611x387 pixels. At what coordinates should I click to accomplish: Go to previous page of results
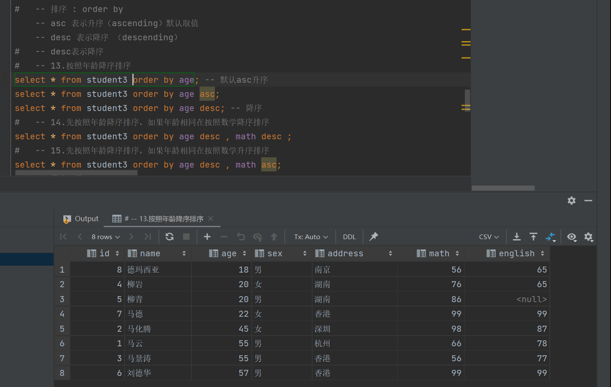(80, 237)
